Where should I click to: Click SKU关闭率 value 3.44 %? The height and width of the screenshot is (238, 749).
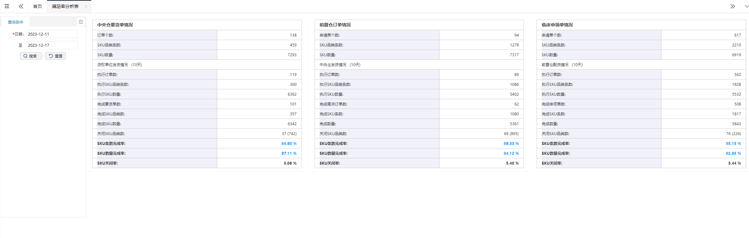pos(735,163)
